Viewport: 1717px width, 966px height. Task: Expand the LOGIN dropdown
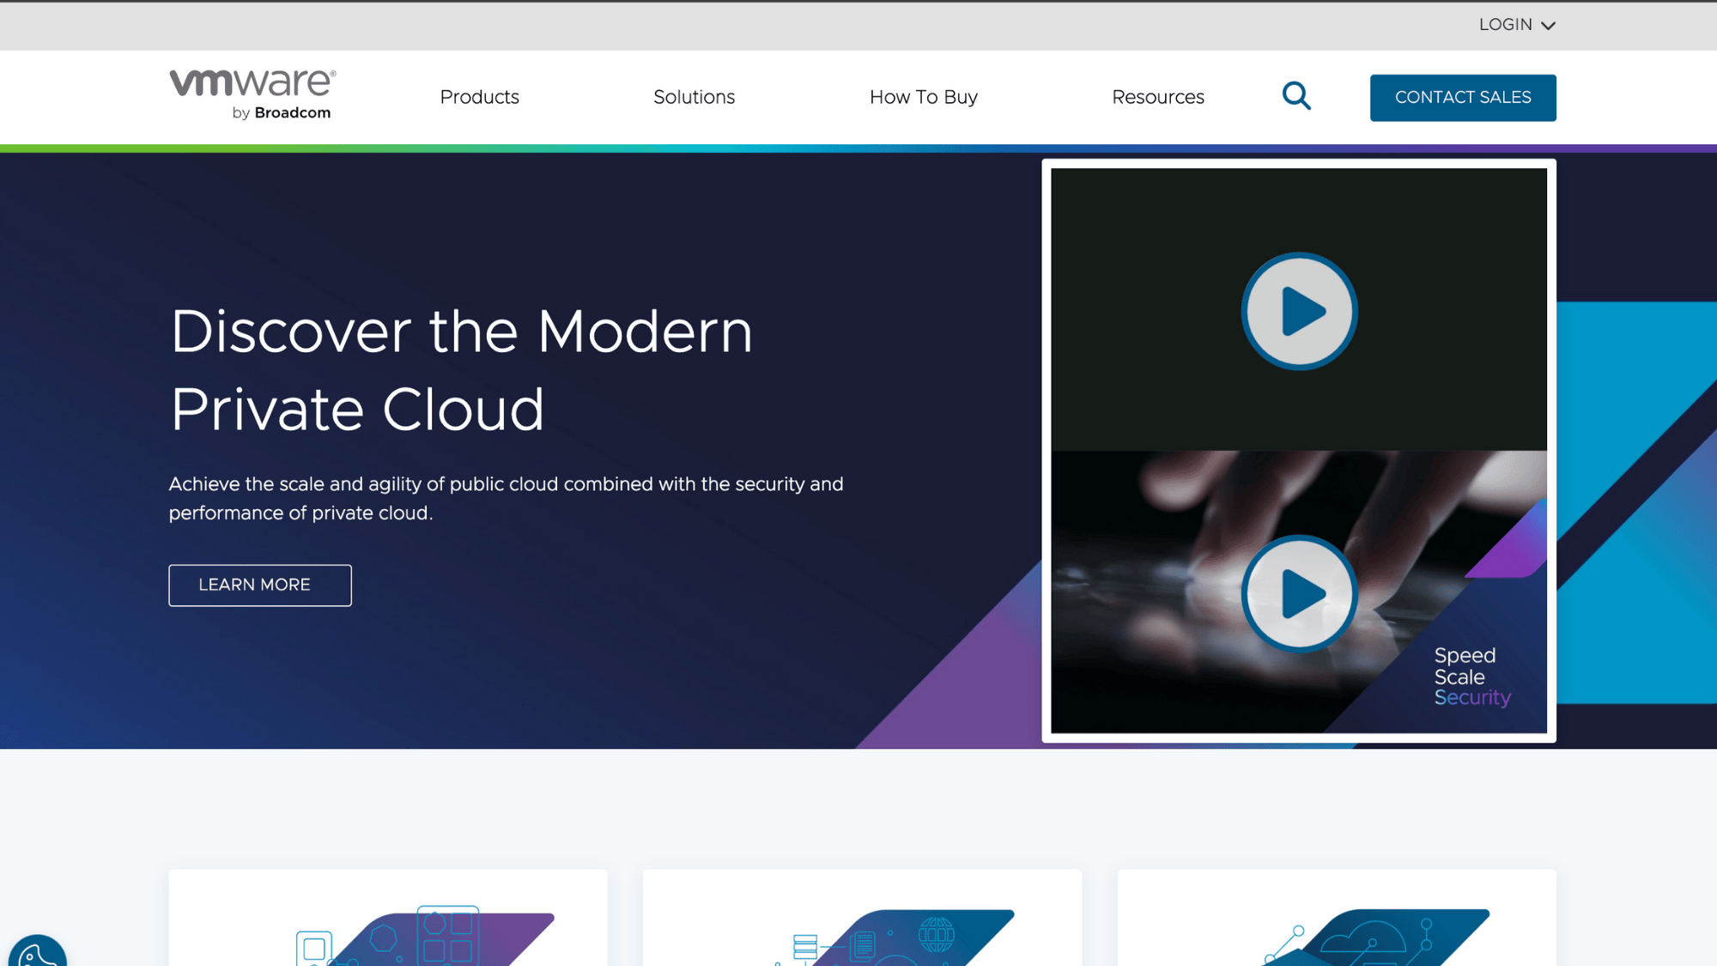pos(1506,25)
